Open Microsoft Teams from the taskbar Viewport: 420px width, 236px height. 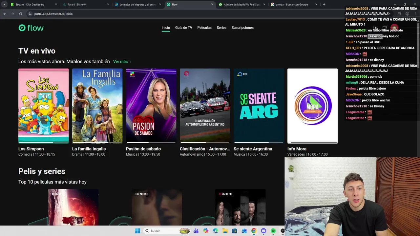[x=196, y=231]
